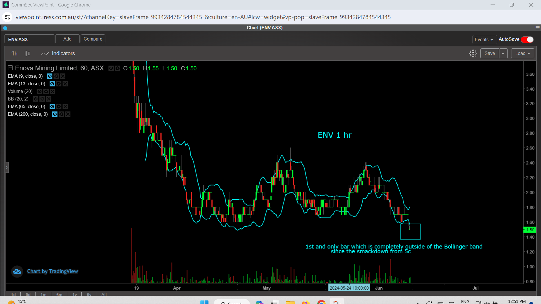Open chart settings gear

473,53
